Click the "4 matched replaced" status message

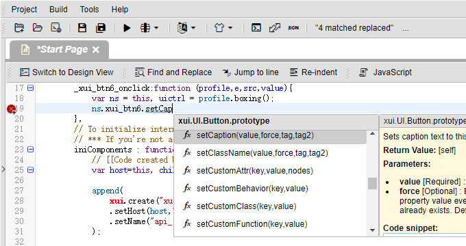pos(354,28)
